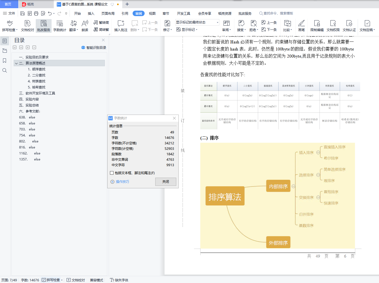The height and width of the screenshot is (283, 379).
Task: Select outline entry 三、软件开发环境及工具
Action: pos(37,93)
